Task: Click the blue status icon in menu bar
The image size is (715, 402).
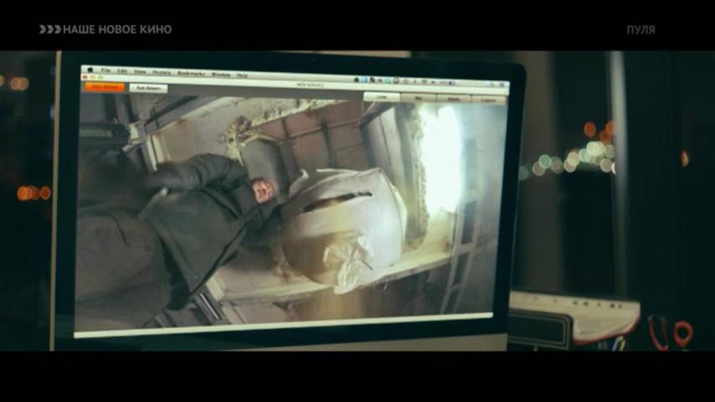Action: click(364, 80)
